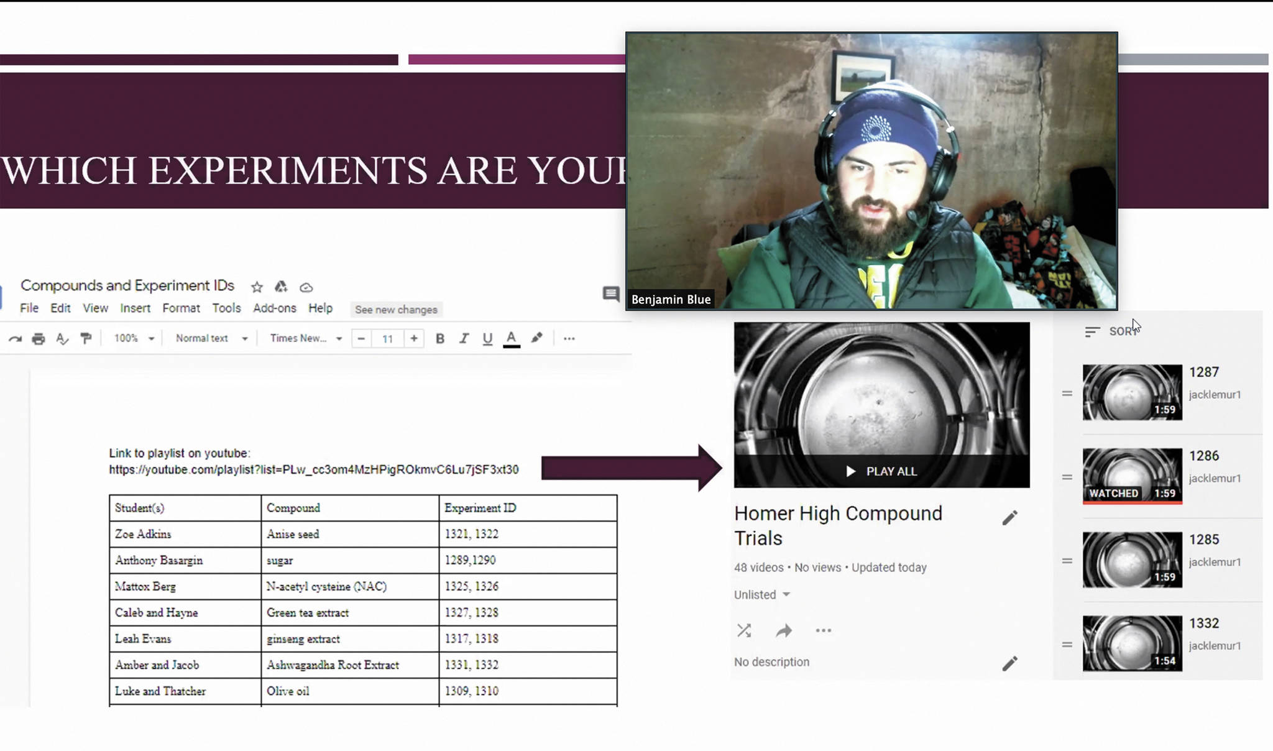Open the comment history icon
The height and width of the screenshot is (751, 1273).
pyautogui.click(x=610, y=293)
